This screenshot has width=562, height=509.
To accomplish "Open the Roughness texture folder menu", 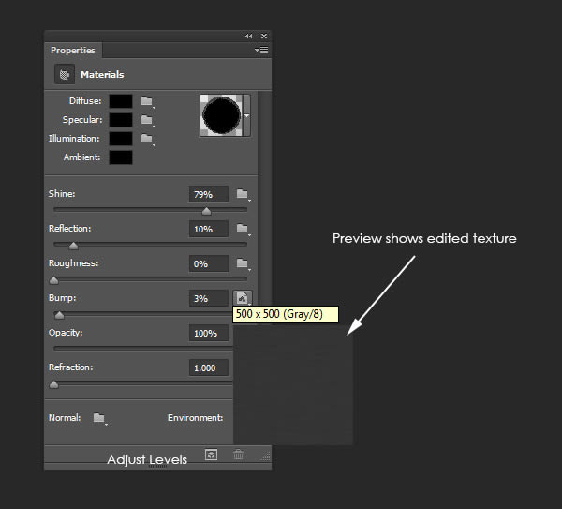I will coord(243,263).
